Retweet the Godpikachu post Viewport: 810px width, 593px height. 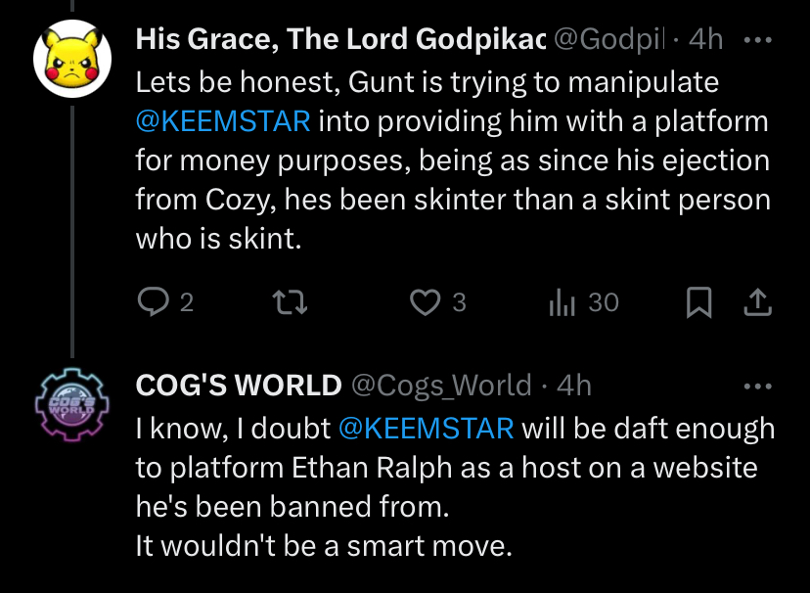point(290,302)
